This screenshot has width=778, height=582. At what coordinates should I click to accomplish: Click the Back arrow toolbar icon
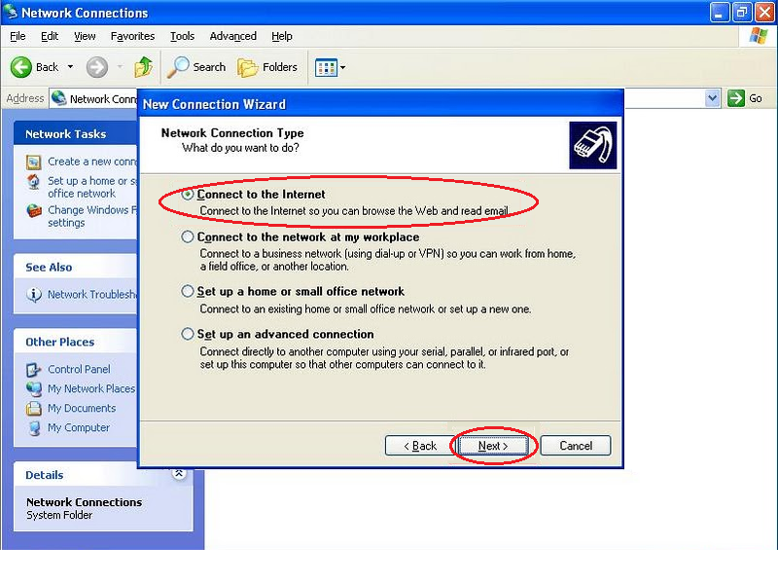pyautogui.click(x=22, y=67)
